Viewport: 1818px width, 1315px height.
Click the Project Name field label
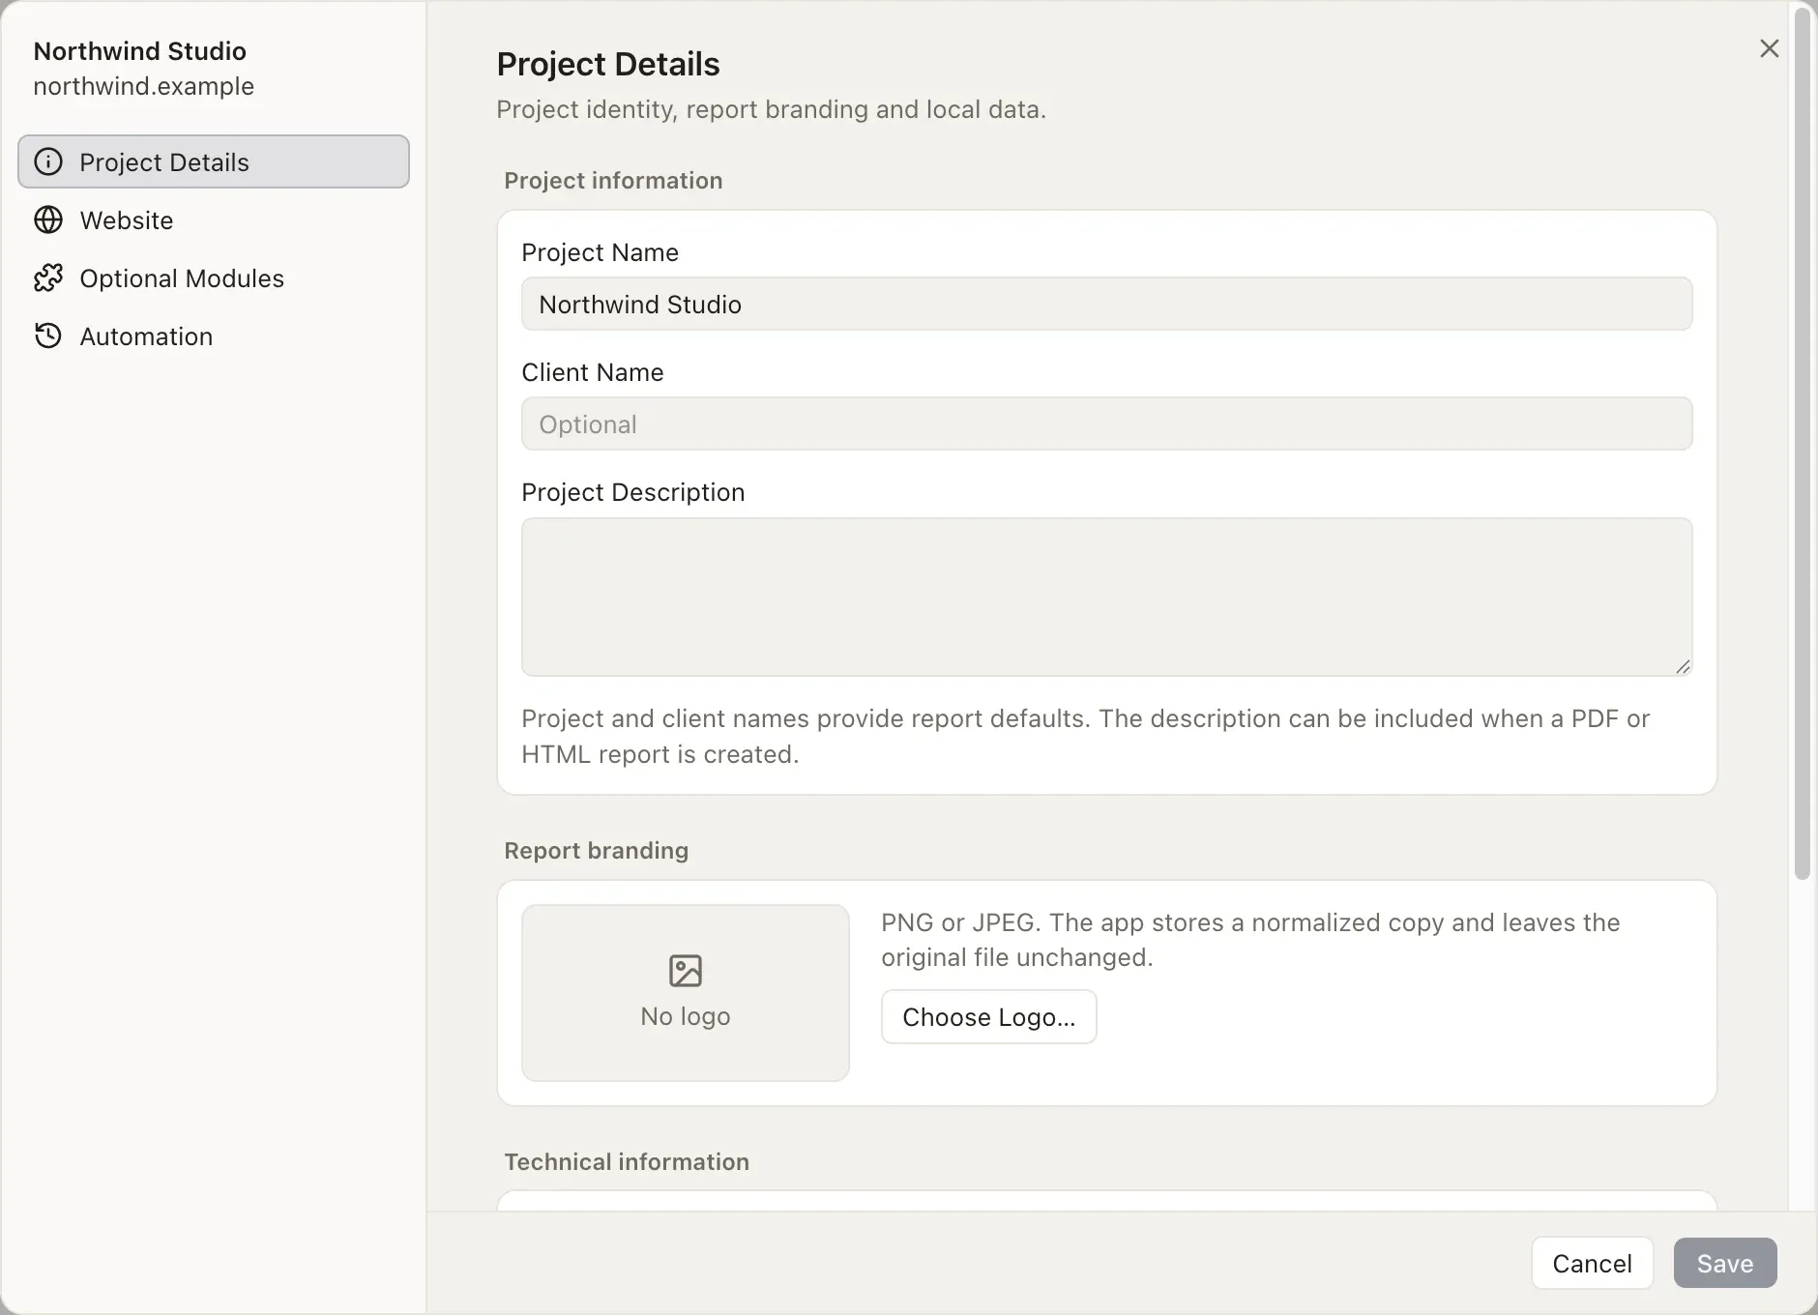click(x=600, y=252)
